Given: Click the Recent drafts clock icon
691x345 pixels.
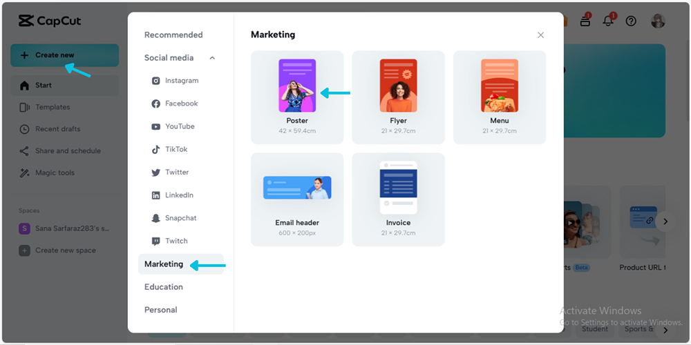Looking at the screenshot, I should pyautogui.click(x=25, y=129).
